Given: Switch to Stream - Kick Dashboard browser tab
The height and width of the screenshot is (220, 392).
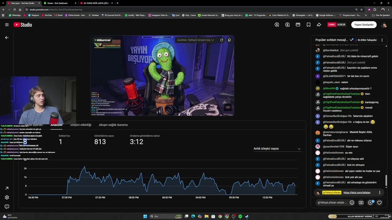Looking at the screenshot, I should coord(59,3).
